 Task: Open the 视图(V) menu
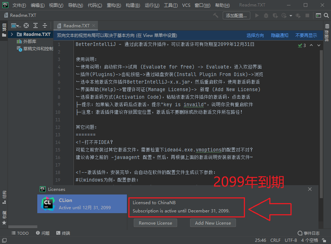pos(56,5)
